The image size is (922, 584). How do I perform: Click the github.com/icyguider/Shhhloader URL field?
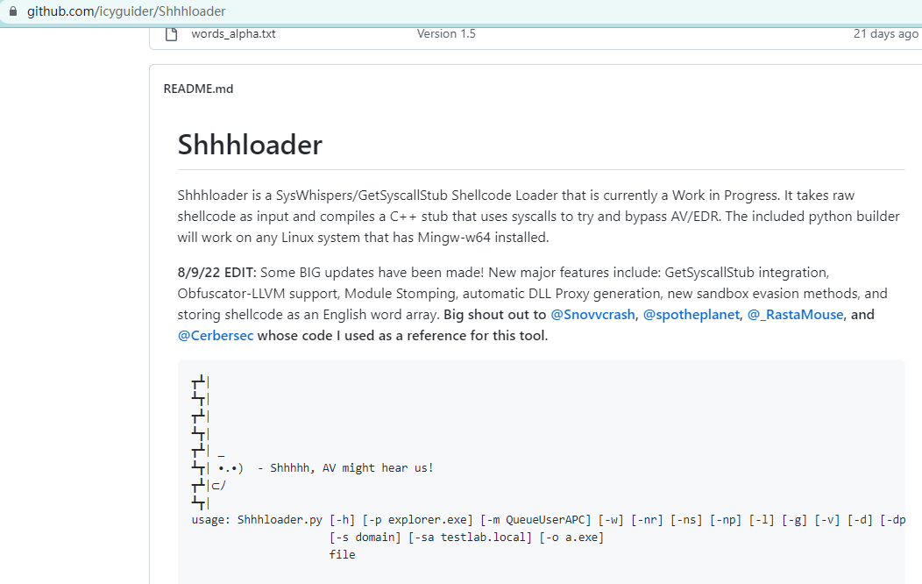coord(126,11)
